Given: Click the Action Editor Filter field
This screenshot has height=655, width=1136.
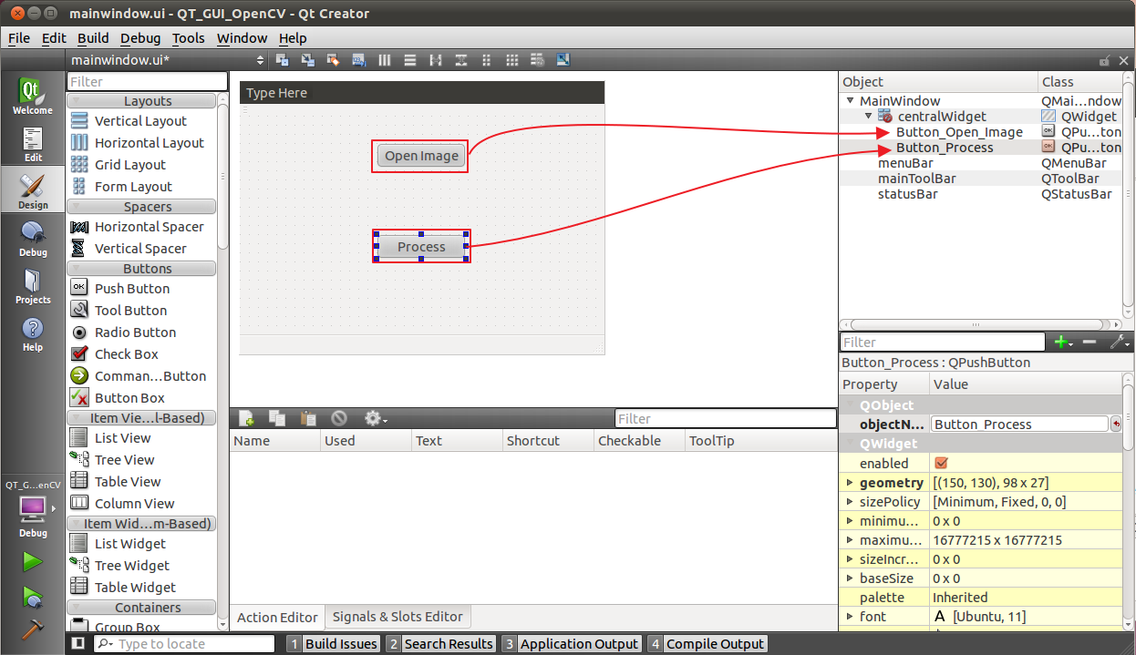Looking at the screenshot, I should point(726,418).
